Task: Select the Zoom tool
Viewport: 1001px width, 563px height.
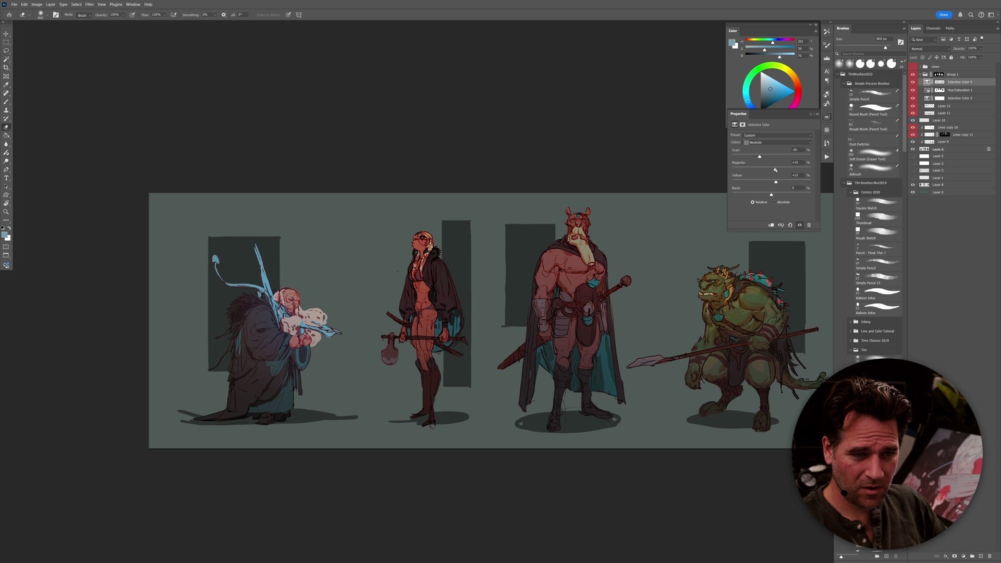Action: [x=6, y=212]
